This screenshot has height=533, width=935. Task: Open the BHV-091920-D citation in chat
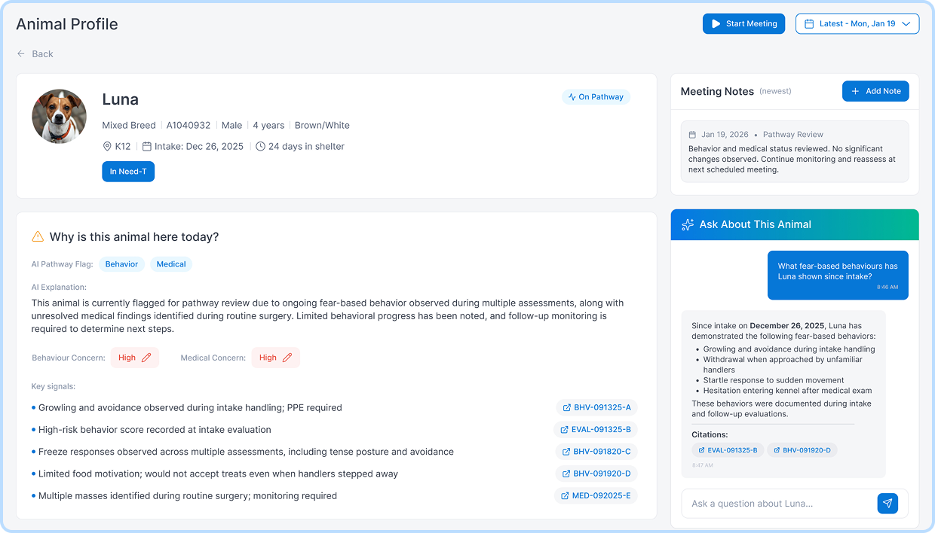pyautogui.click(x=802, y=450)
